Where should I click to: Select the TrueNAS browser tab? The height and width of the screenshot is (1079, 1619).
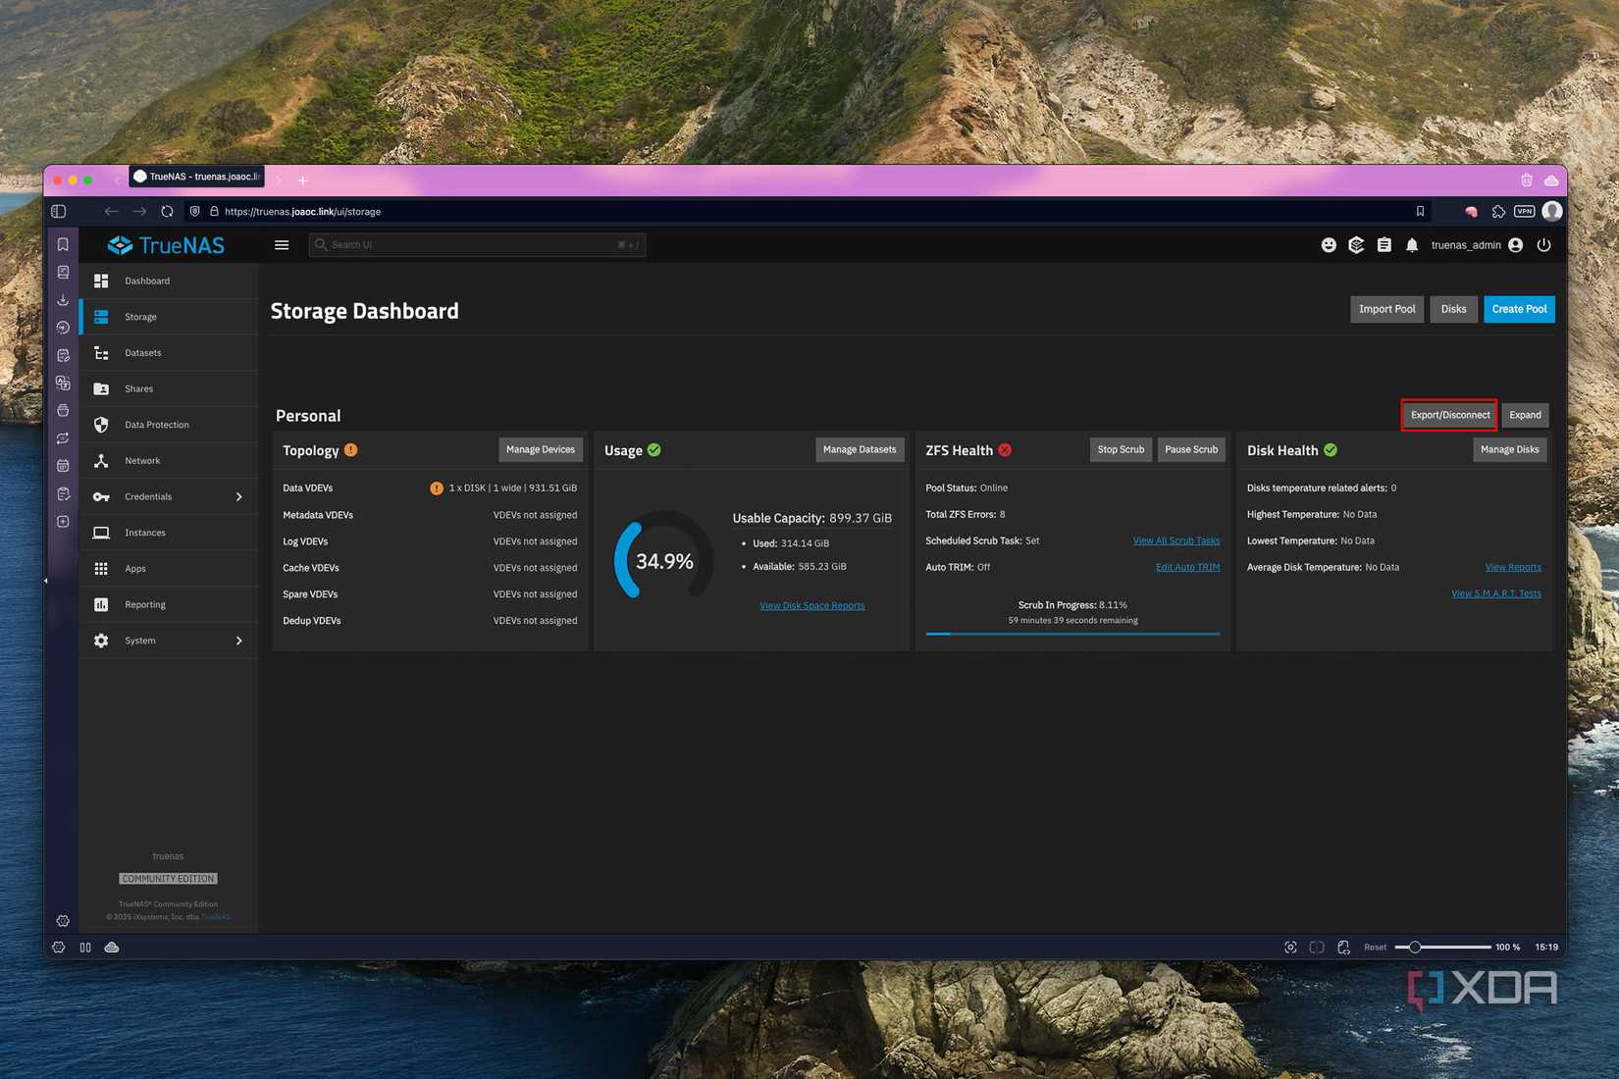(196, 177)
